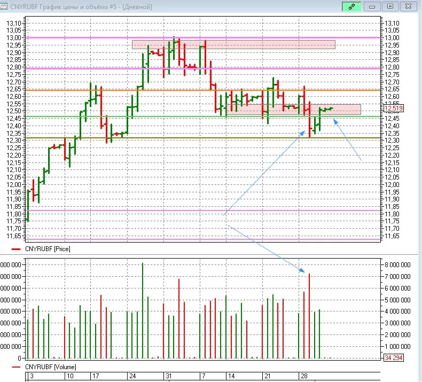
Task: Click the 13,10 value on right price axis
Action: (392, 23)
